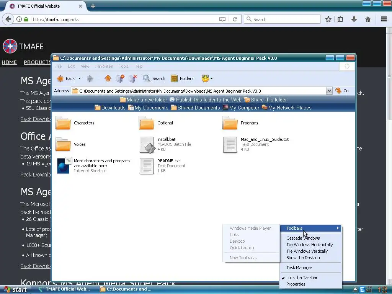The image size is (392, 294).
Task: Select Quick Launch in Toolbars submenu
Action: (x=251, y=248)
